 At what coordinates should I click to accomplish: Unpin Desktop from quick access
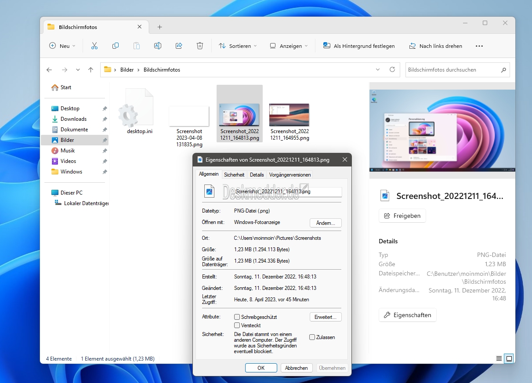coord(105,108)
